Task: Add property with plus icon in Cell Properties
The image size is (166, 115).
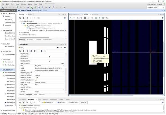Action: pos(34,51)
